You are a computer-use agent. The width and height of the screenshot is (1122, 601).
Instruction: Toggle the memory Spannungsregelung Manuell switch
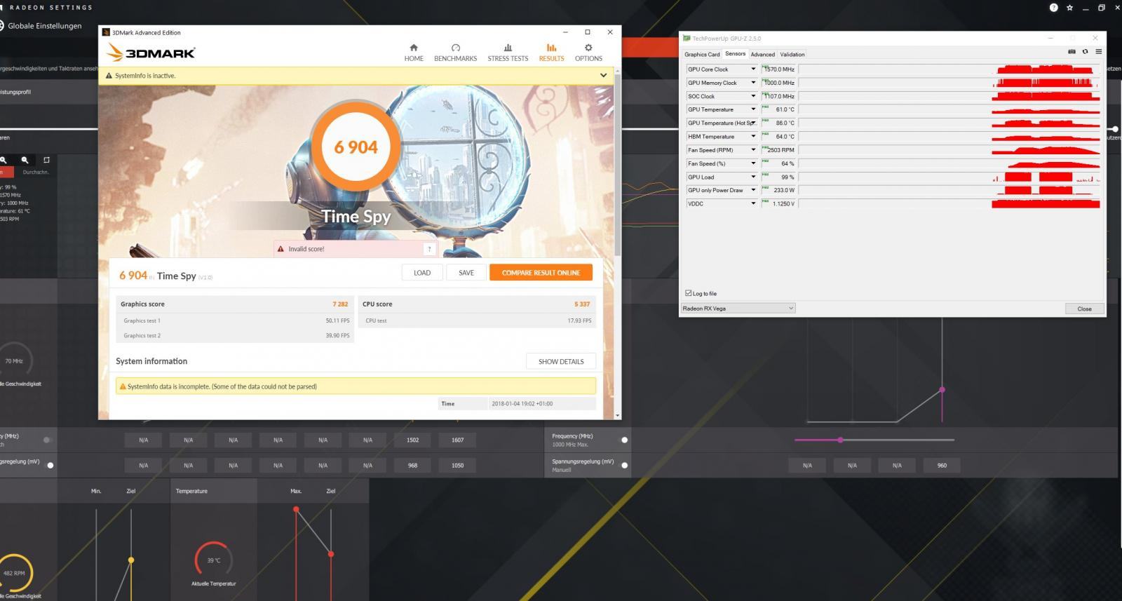tap(624, 465)
